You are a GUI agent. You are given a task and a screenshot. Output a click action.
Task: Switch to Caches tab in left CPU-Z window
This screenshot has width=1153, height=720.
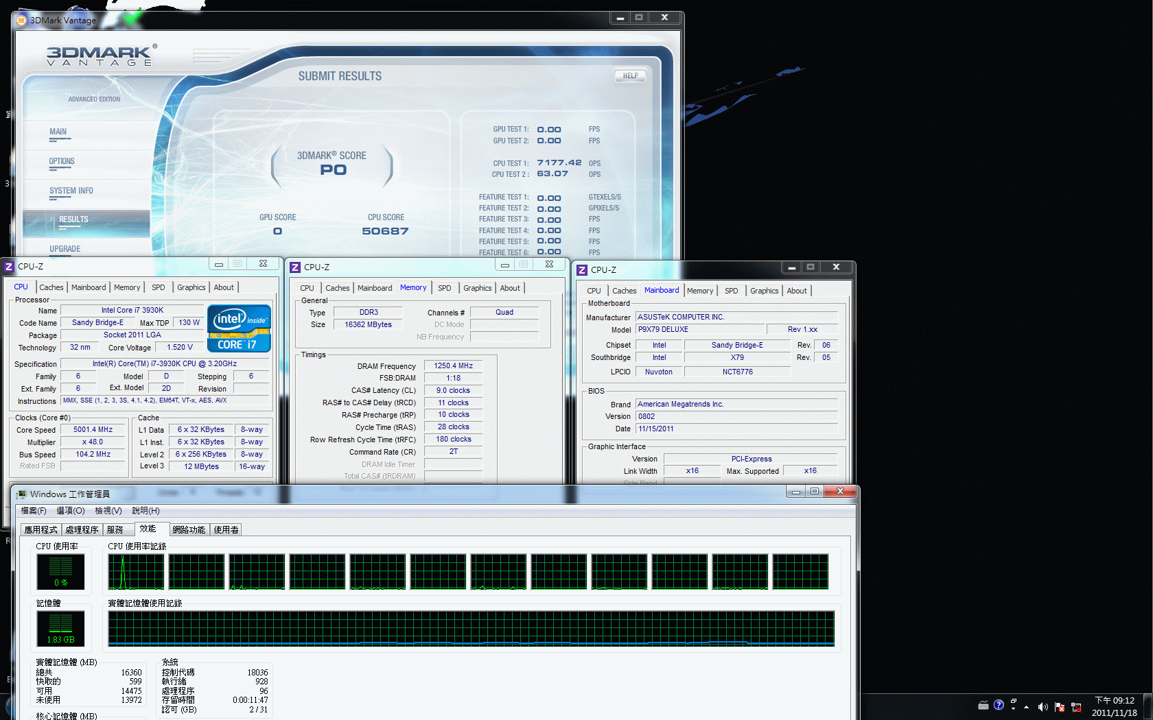point(51,287)
